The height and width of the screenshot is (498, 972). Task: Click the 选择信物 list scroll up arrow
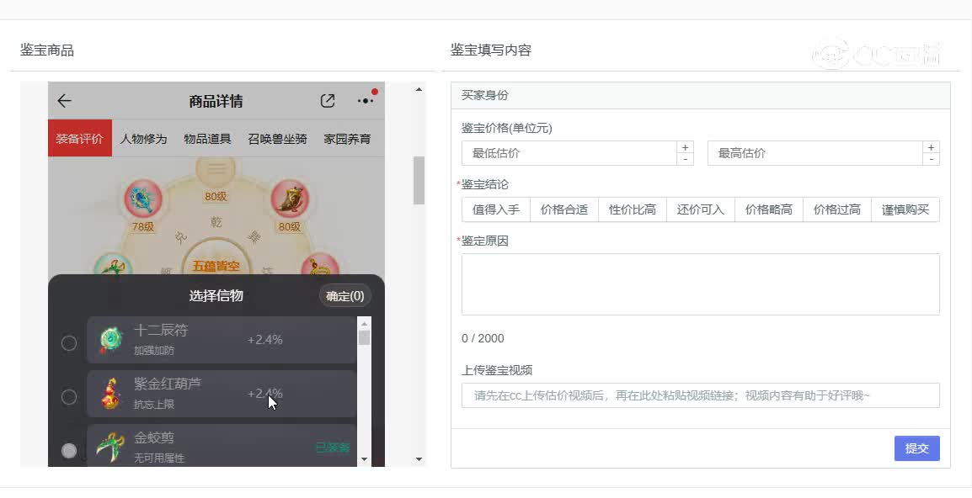[x=365, y=323]
